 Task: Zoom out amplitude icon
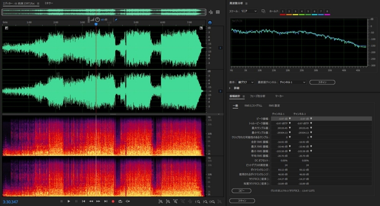coord(168,202)
